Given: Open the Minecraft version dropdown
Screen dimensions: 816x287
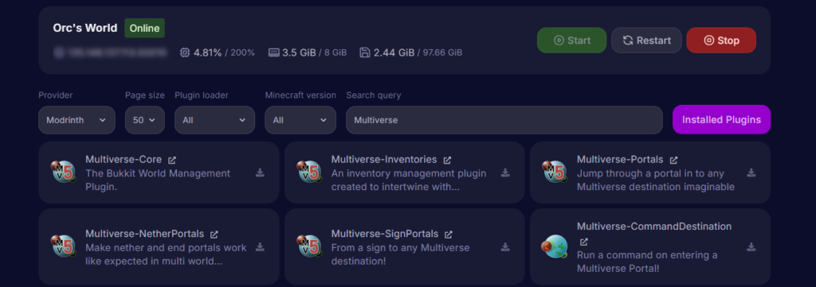Looking at the screenshot, I should 300,120.
